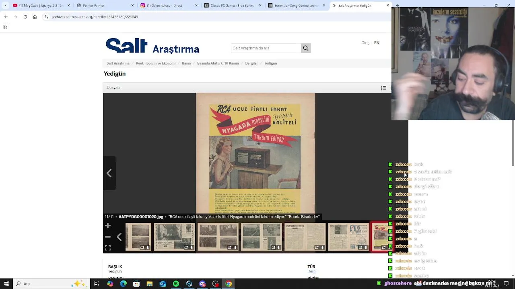The width and height of the screenshot is (515, 289).
Task: Close the Classic PC Games tab
Action: tap(260, 6)
